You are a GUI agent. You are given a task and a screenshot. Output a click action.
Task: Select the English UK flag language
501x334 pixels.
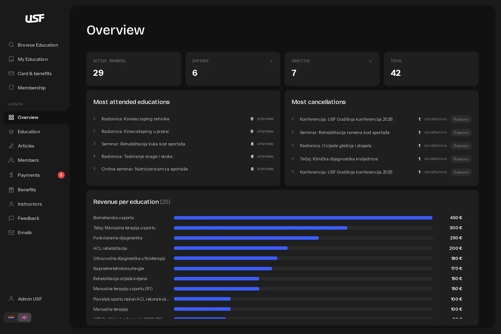click(x=24, y=317)
